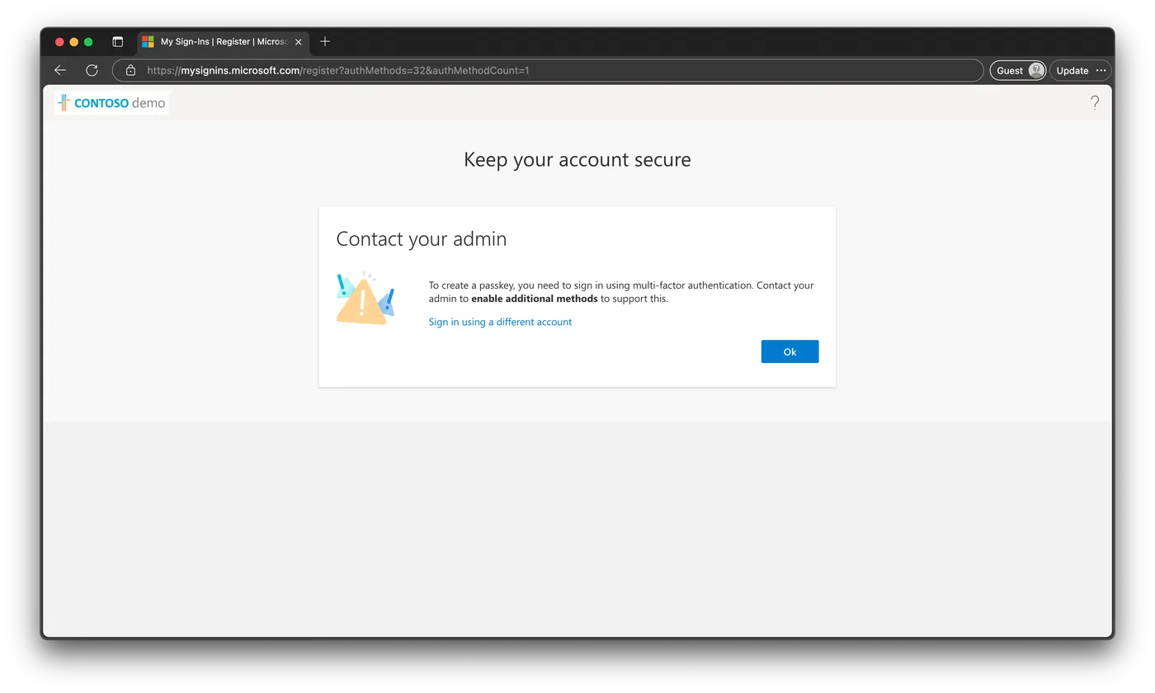This screenshot has height=693, width=1155.
Task: Click the bold 'enable additional methods' text
Action: tap(535, 299)
